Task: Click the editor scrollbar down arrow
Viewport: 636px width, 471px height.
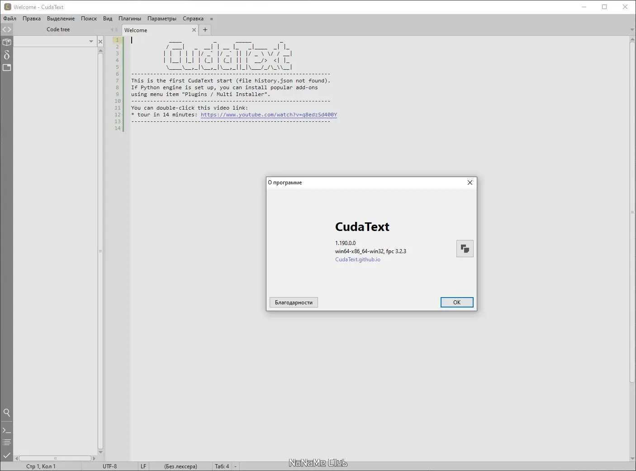Action: [x=632, y=458]
